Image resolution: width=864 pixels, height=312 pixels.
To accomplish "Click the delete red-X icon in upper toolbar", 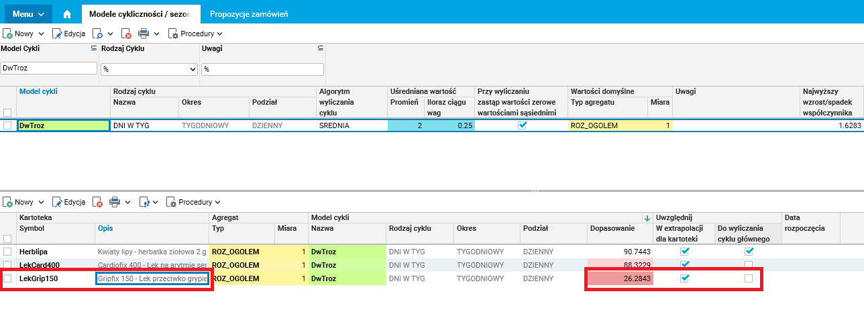I will pos(126,33).
